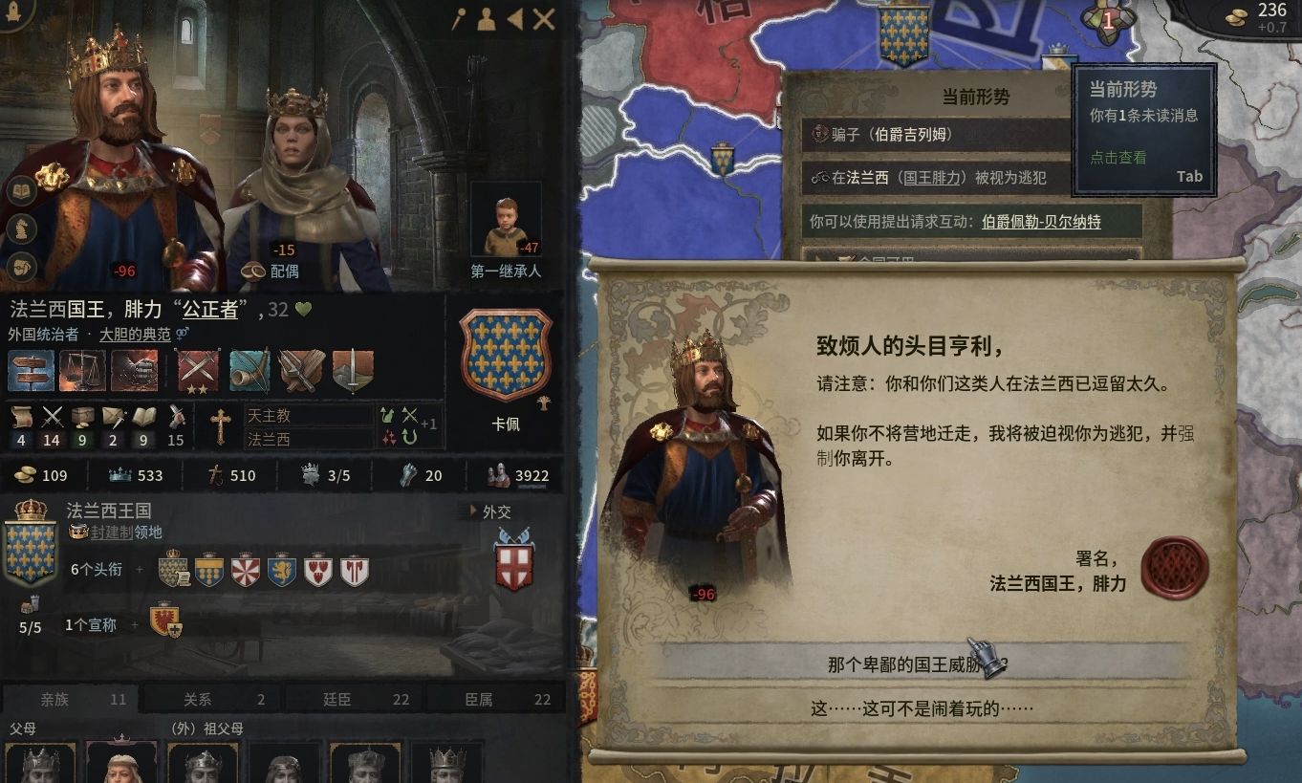
Task: Select the golden lion title shield
Action: click(282, 570)
